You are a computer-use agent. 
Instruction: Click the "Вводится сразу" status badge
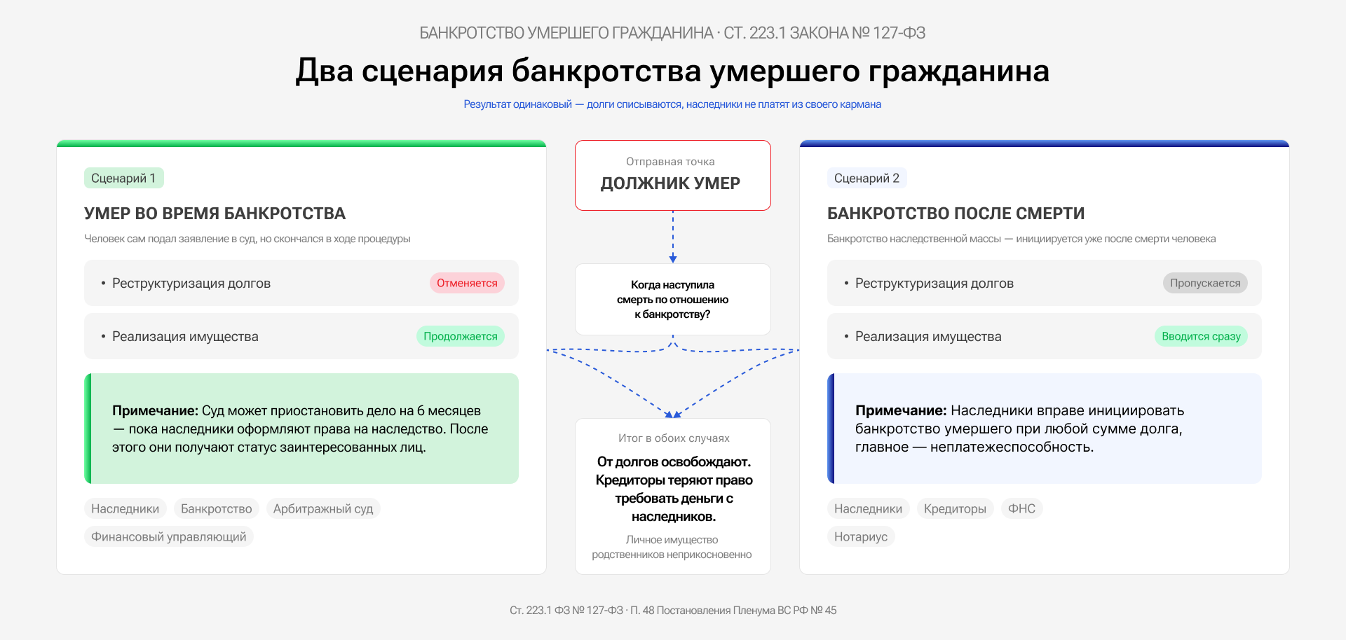click(x=1200, y=336)
